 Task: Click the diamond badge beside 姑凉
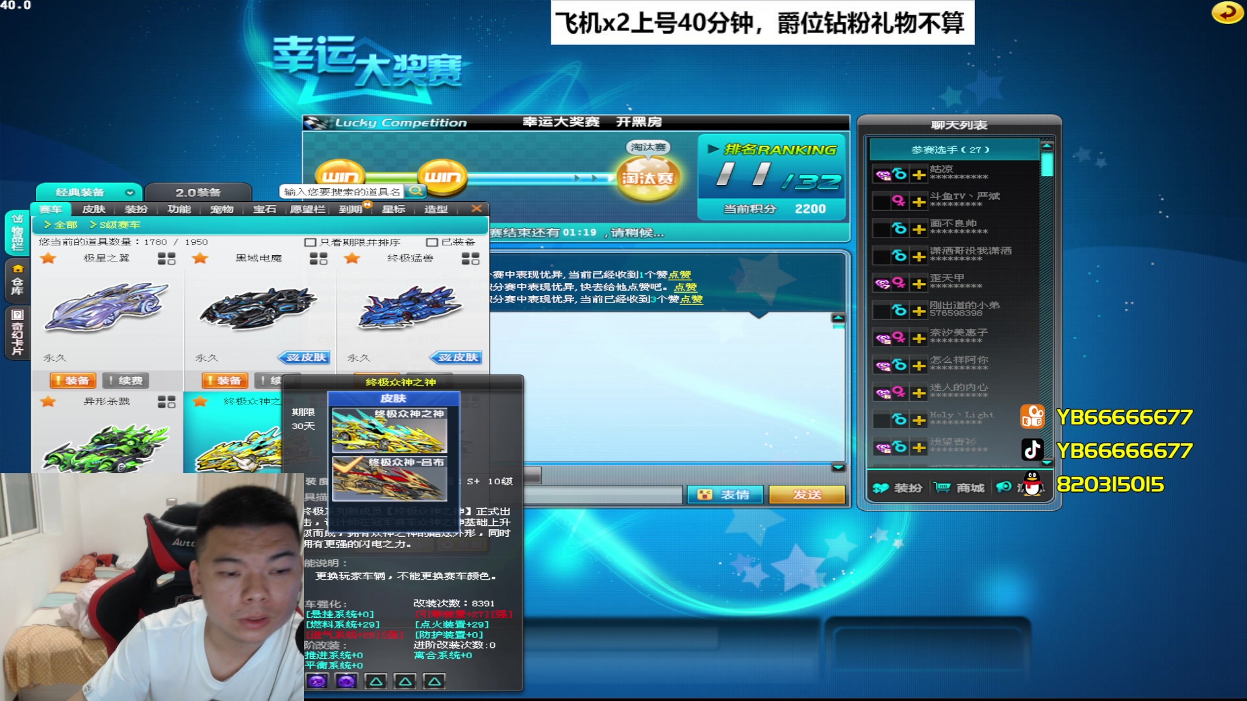point(882,175)
